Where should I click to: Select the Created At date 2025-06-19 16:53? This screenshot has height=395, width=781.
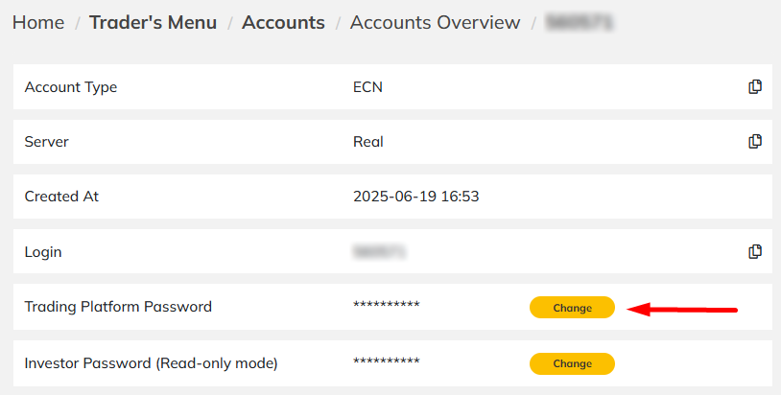click(415, 197)
